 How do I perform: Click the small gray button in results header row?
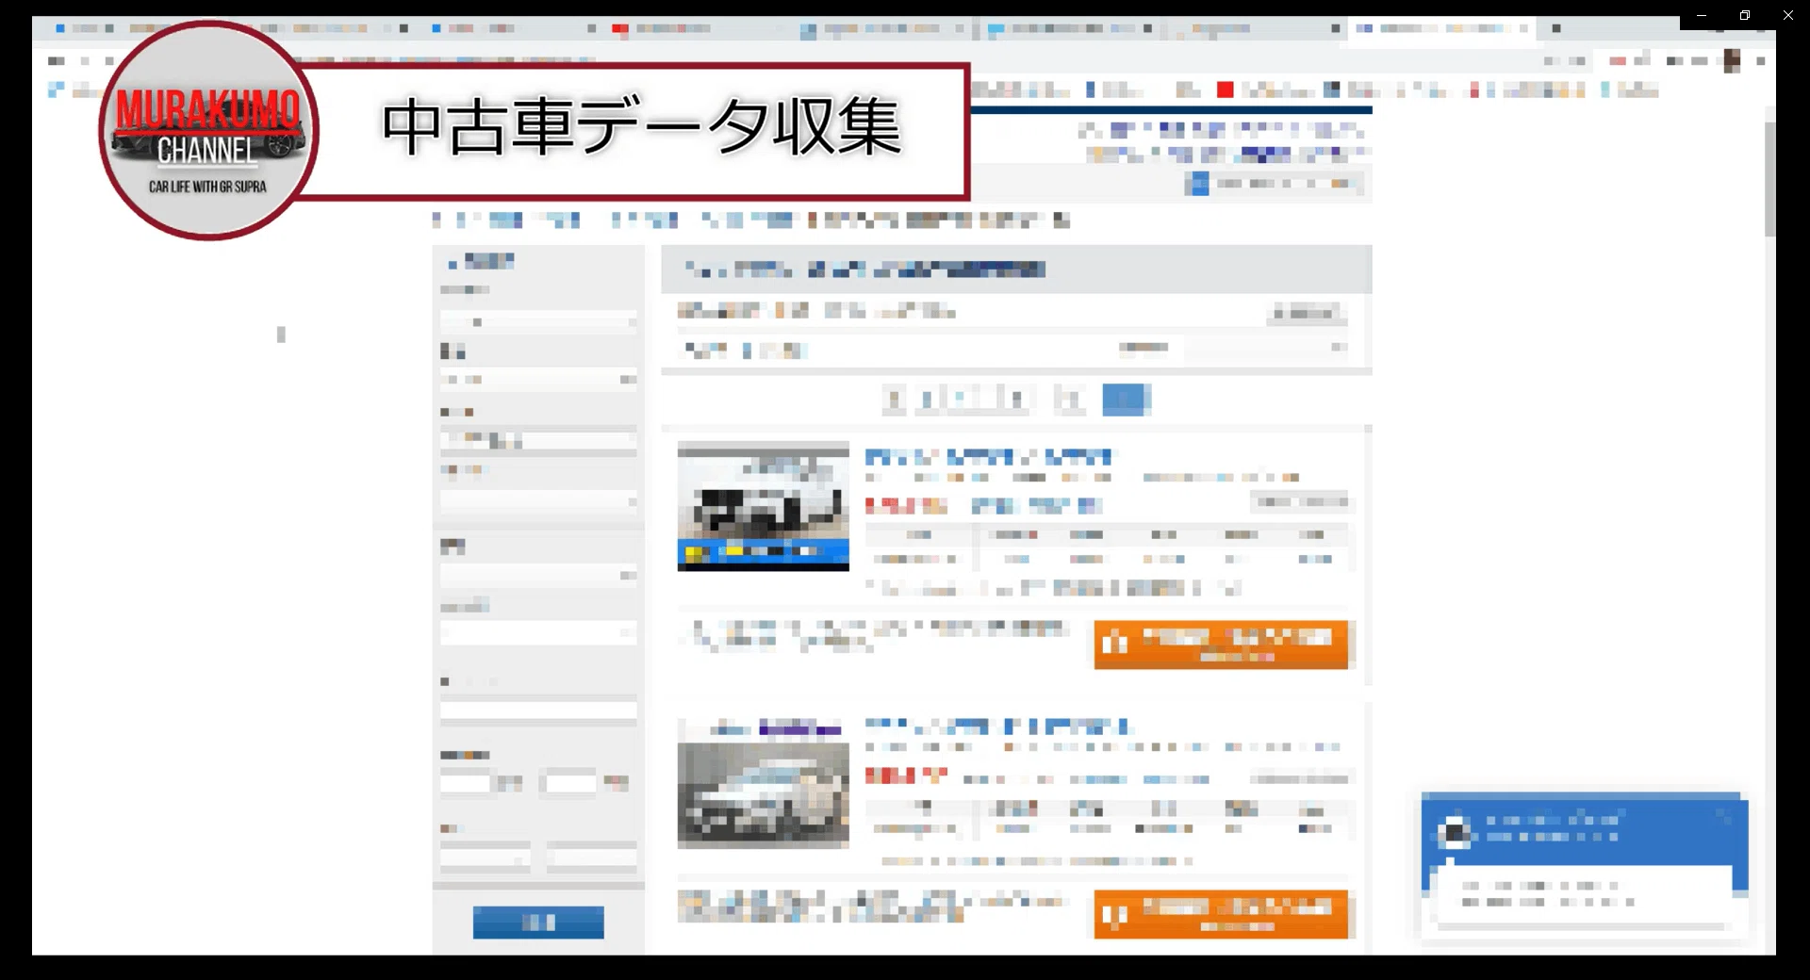[x=1307, y=312]
